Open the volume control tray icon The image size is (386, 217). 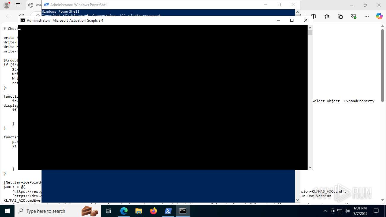347,211
